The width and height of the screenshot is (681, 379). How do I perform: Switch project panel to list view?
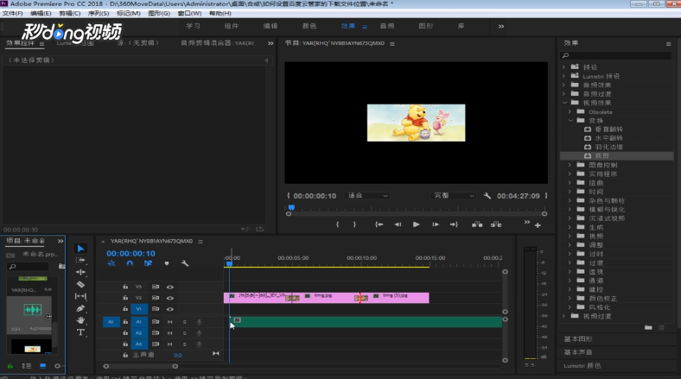[27, 366]
